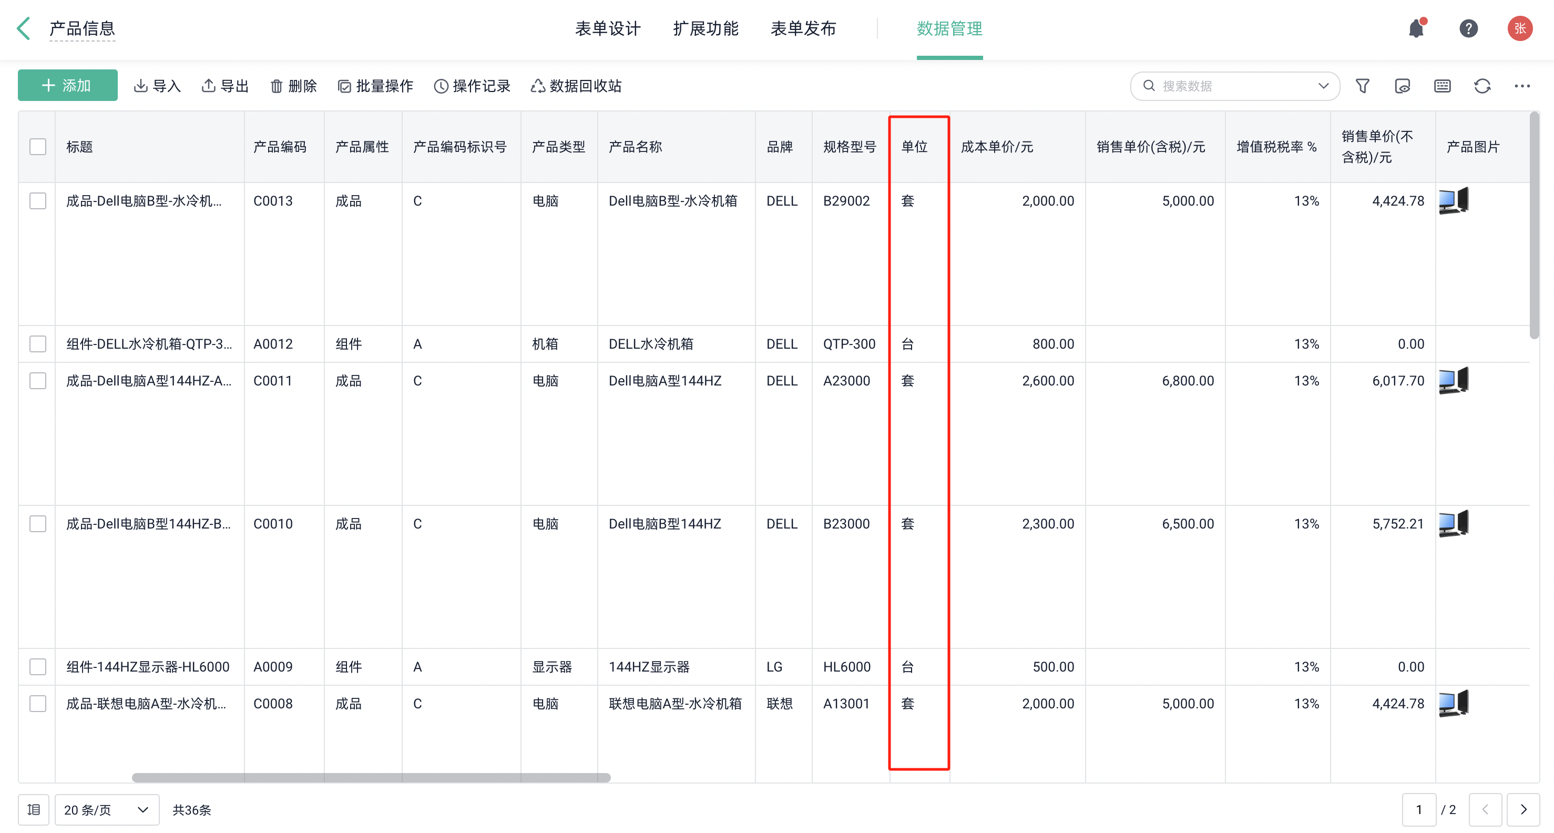Go to next page with the right chevron
This screenshot has height=833, width=1554.
1522,809
